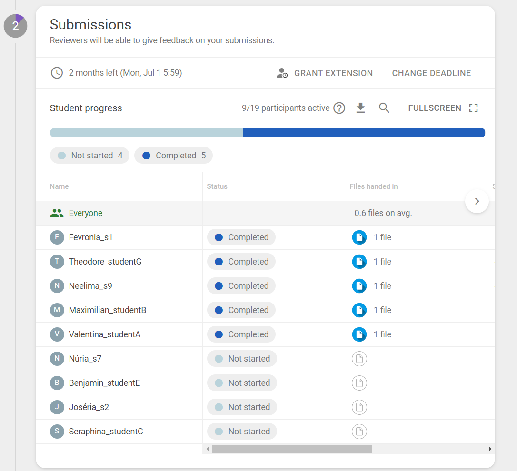
Task: Open Benjamin_studentE student name
Action: pyautogui.click(x=105, y=383)
